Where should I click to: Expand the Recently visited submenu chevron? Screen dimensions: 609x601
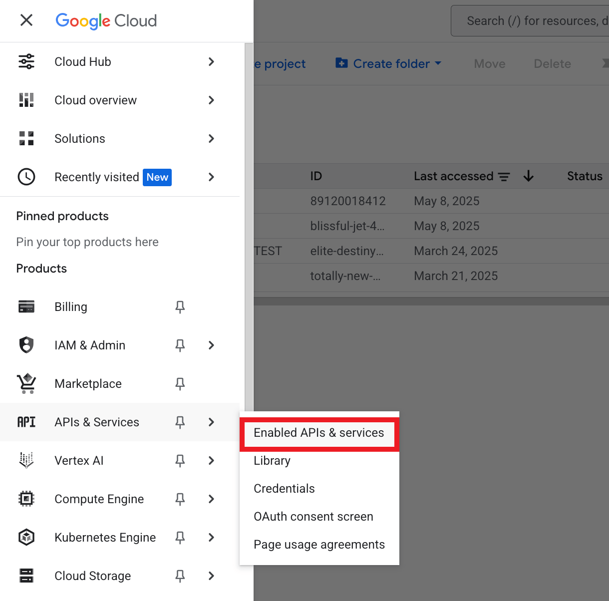tap(211, 177)
